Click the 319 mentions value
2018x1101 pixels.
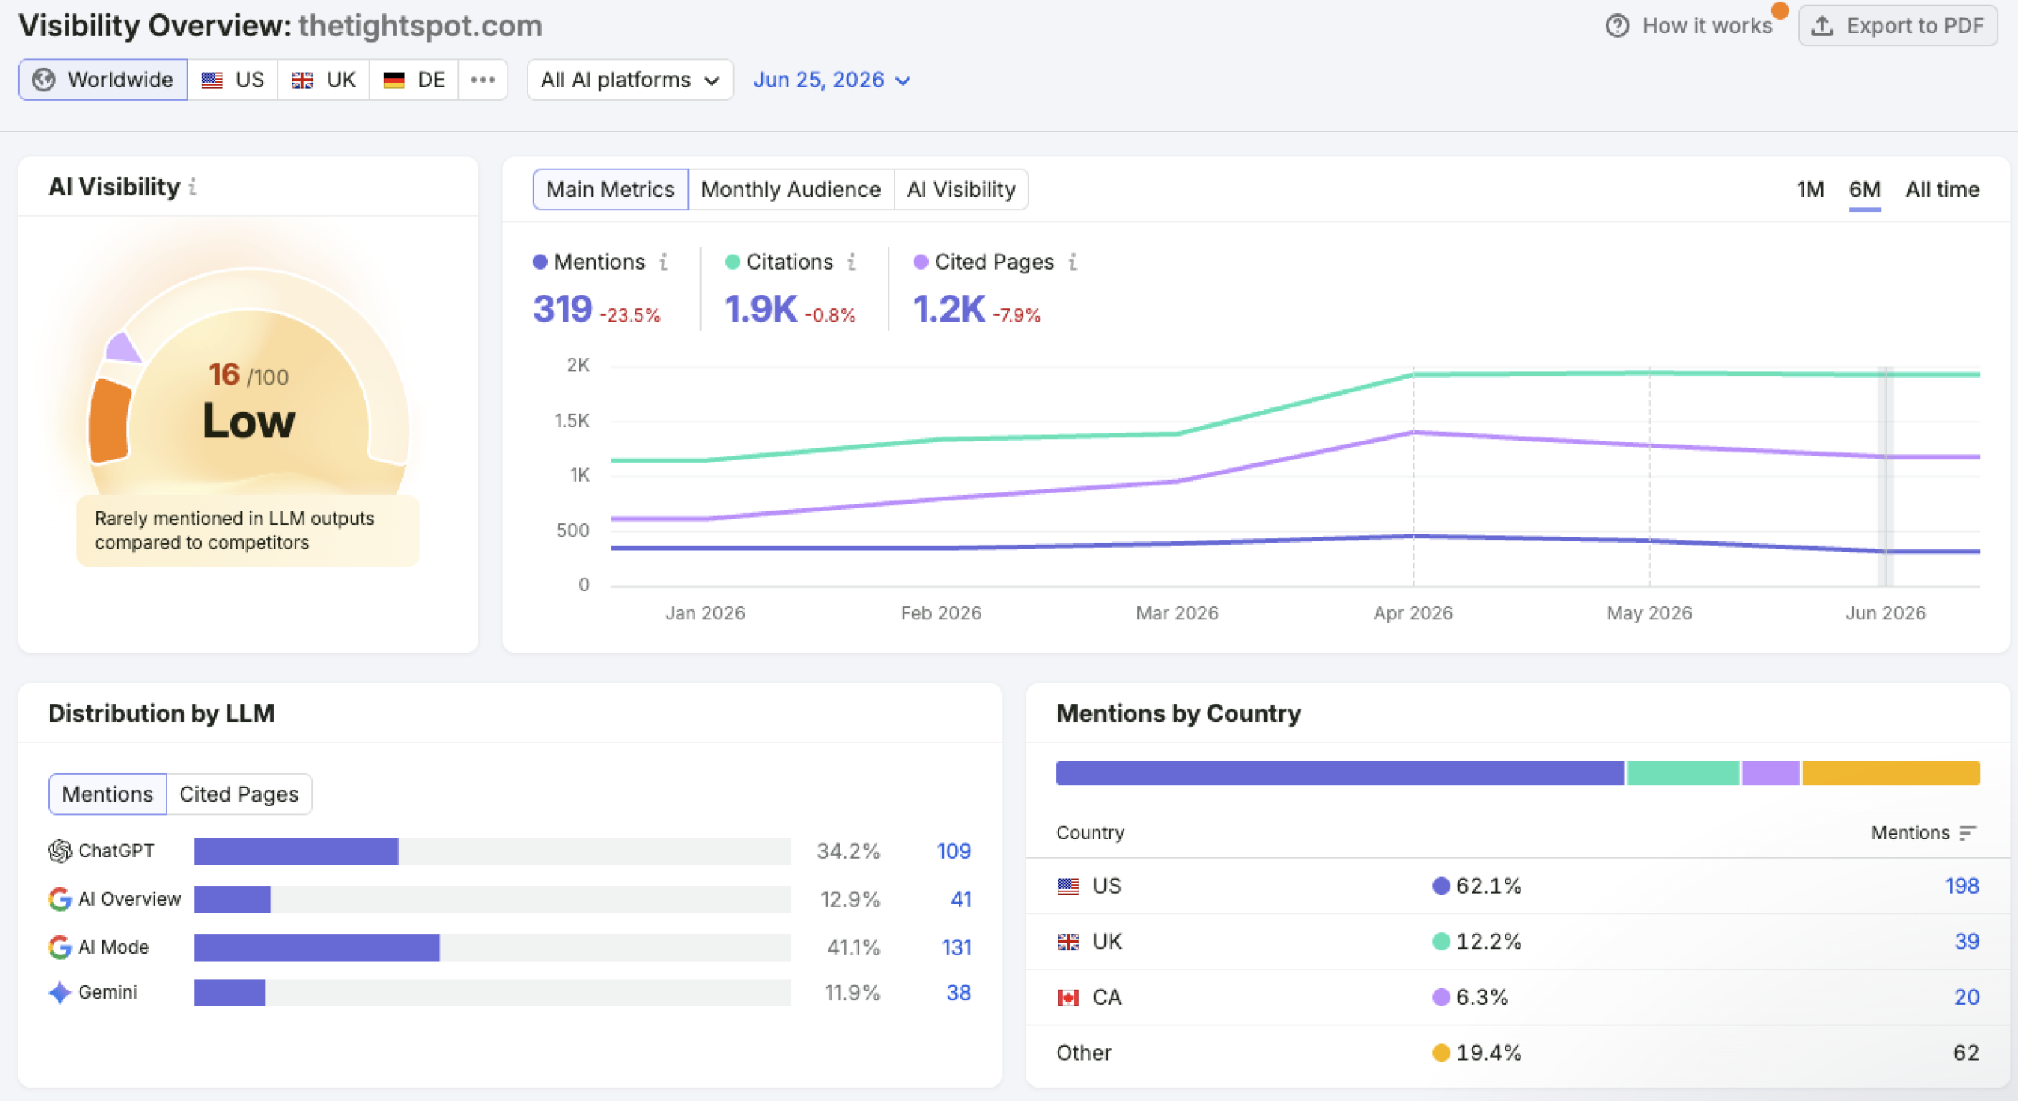click(562, 309)
